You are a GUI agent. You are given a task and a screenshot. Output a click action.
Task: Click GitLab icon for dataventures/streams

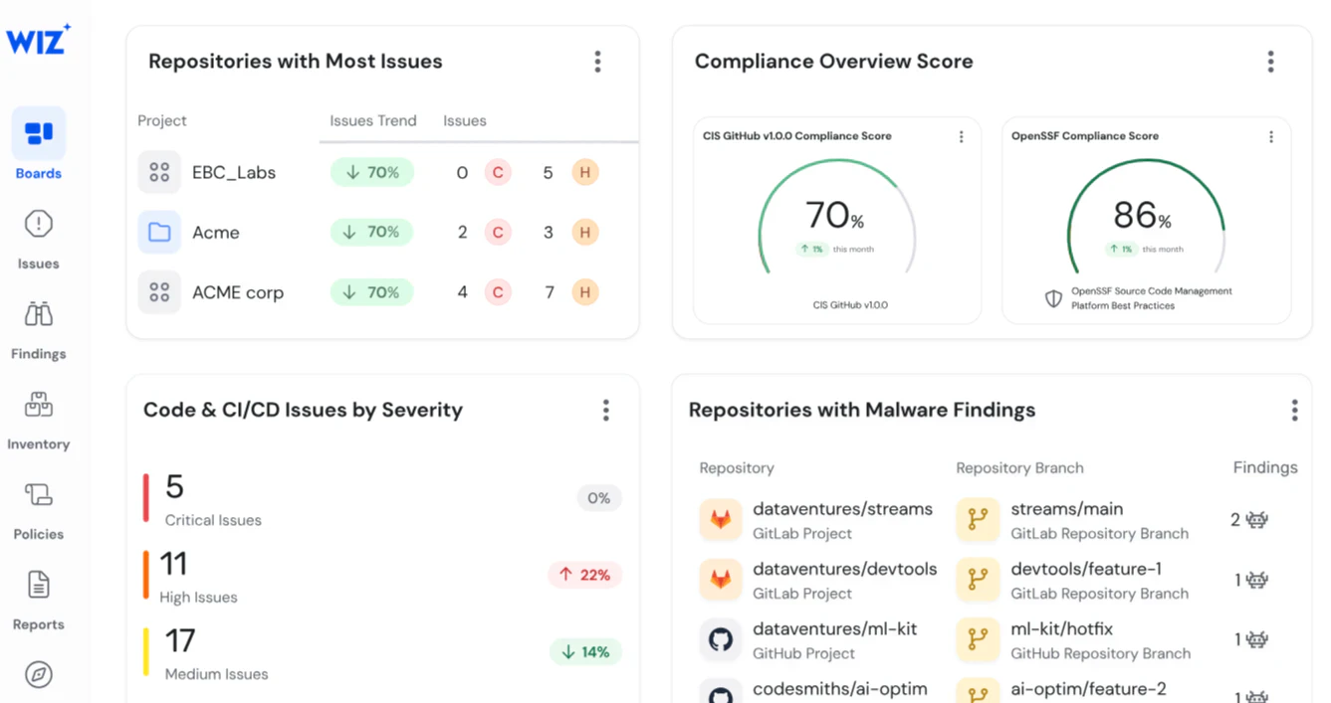pyautogui.click(x=720, y=519)
